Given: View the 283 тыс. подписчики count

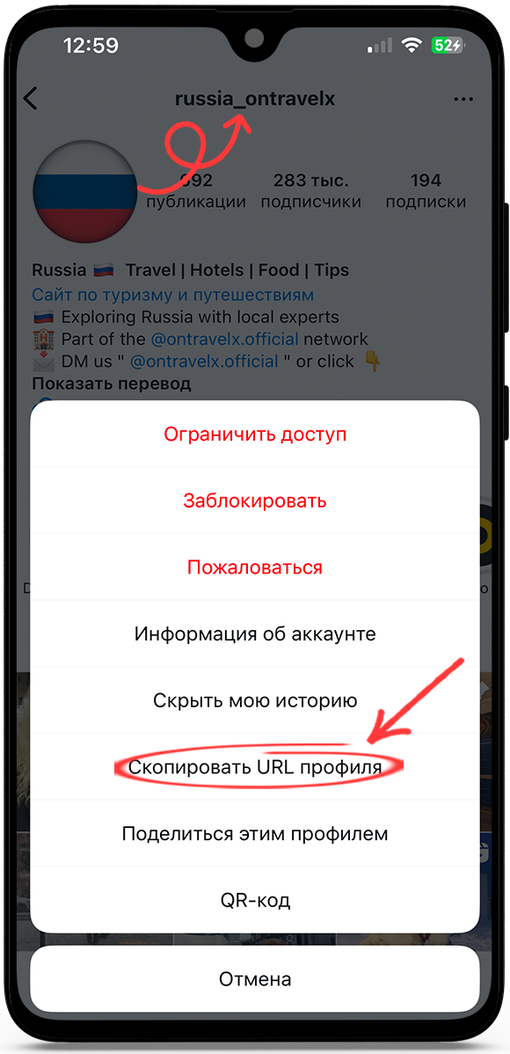Looking at the screenshot, I should pyautogui.click(x=311, y=191).
